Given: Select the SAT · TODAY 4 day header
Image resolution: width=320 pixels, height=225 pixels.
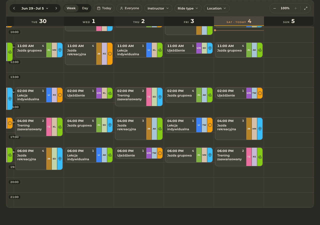Looking at the screenshot, I should [x=239, y=21].
